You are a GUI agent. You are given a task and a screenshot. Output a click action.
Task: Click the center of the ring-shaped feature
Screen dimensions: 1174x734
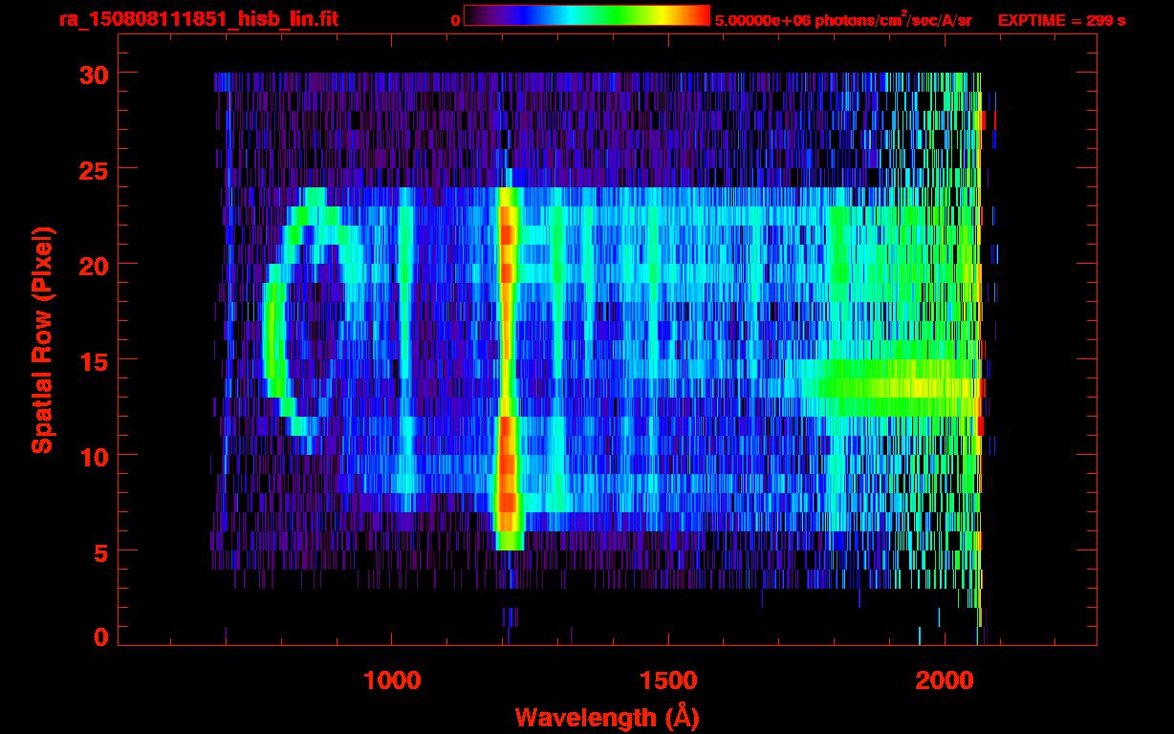pyautogui.click(x=306, y=330)
